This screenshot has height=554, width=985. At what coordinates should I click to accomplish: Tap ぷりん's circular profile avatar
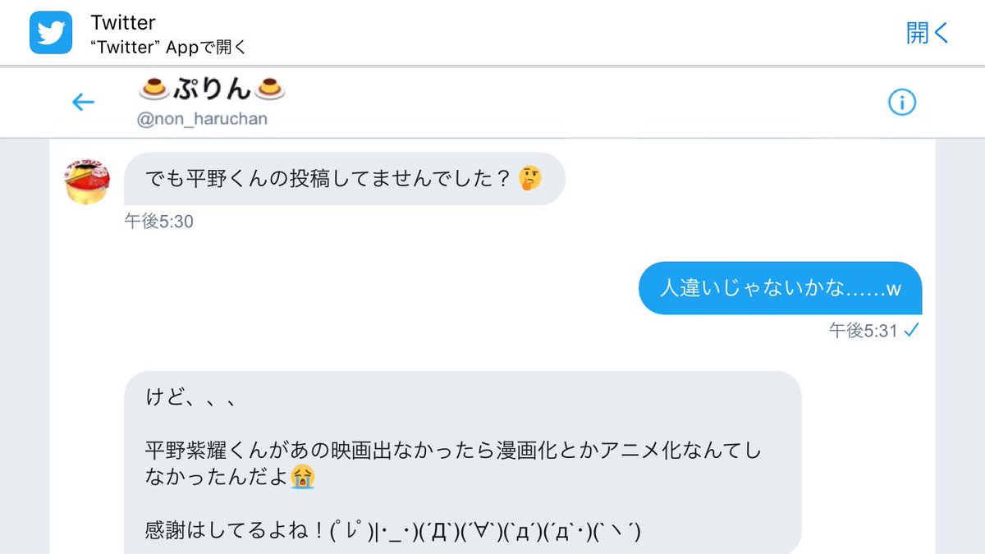(x=85, y=179)
